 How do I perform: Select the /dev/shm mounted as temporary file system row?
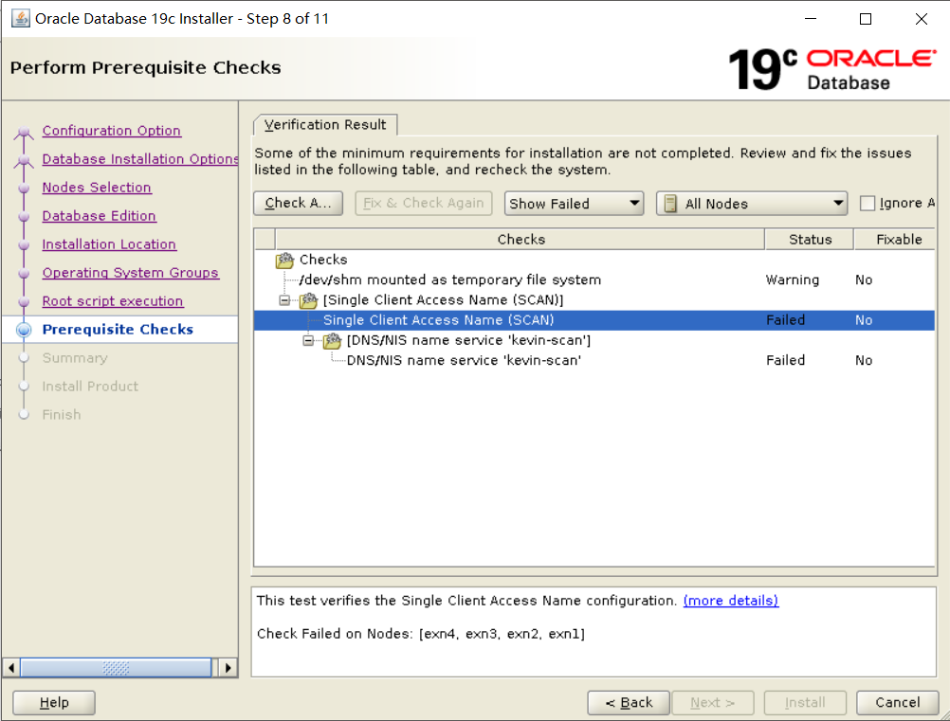coord(594,280)
